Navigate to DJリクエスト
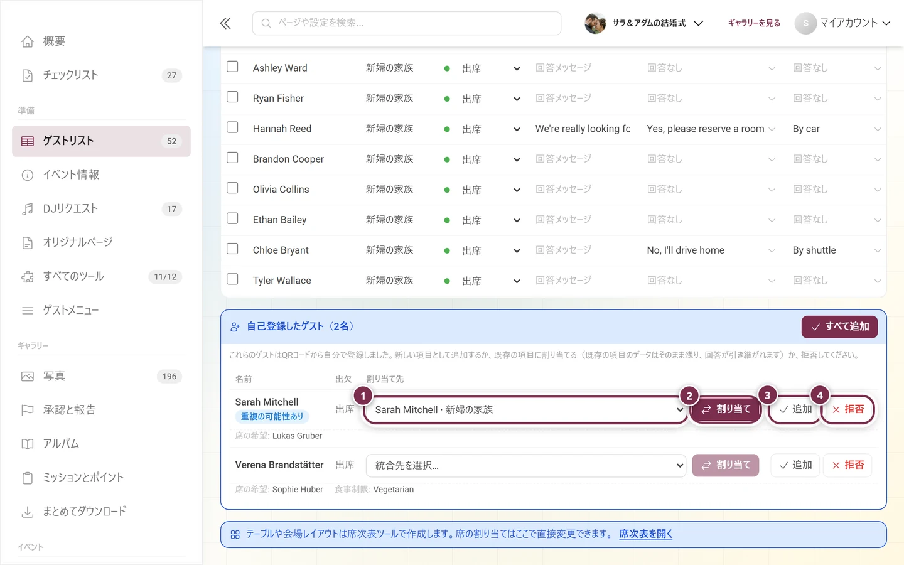Image resolution: width=904 pixels, height=565 pixels. [x=101, y=209]
